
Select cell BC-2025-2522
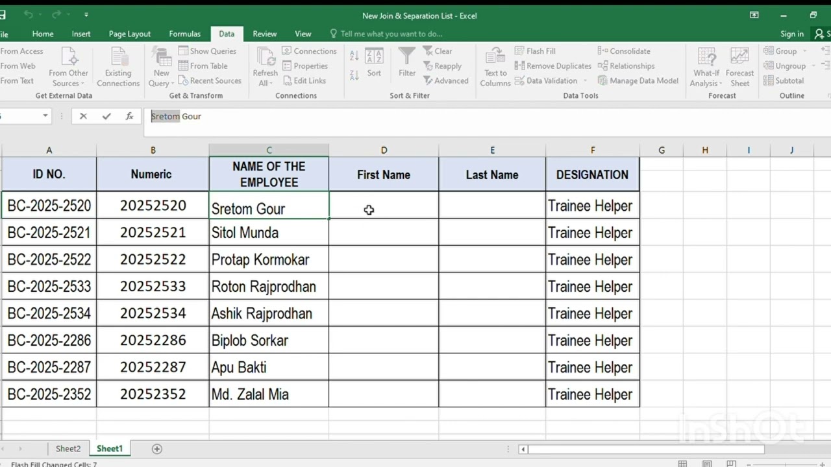49,259
